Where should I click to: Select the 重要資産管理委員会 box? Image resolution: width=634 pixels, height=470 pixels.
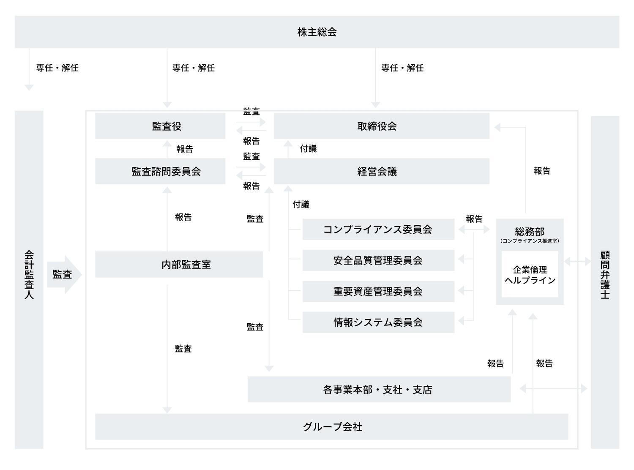coord(378,291)
